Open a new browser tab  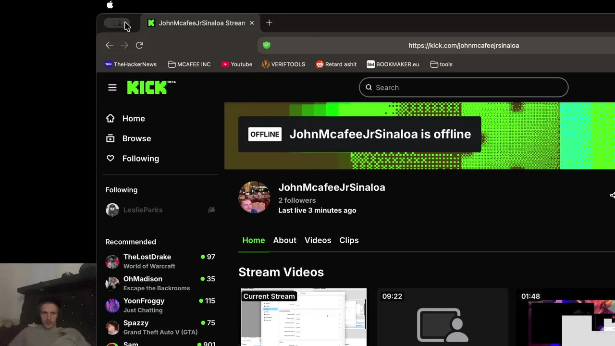(x=269, y=23)
